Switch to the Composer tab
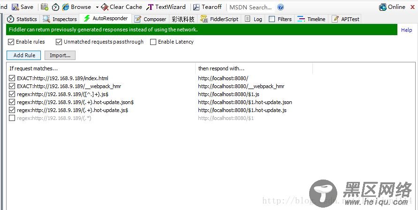The height and width of the screenshot is (210, 418). [x=150, y=19]
